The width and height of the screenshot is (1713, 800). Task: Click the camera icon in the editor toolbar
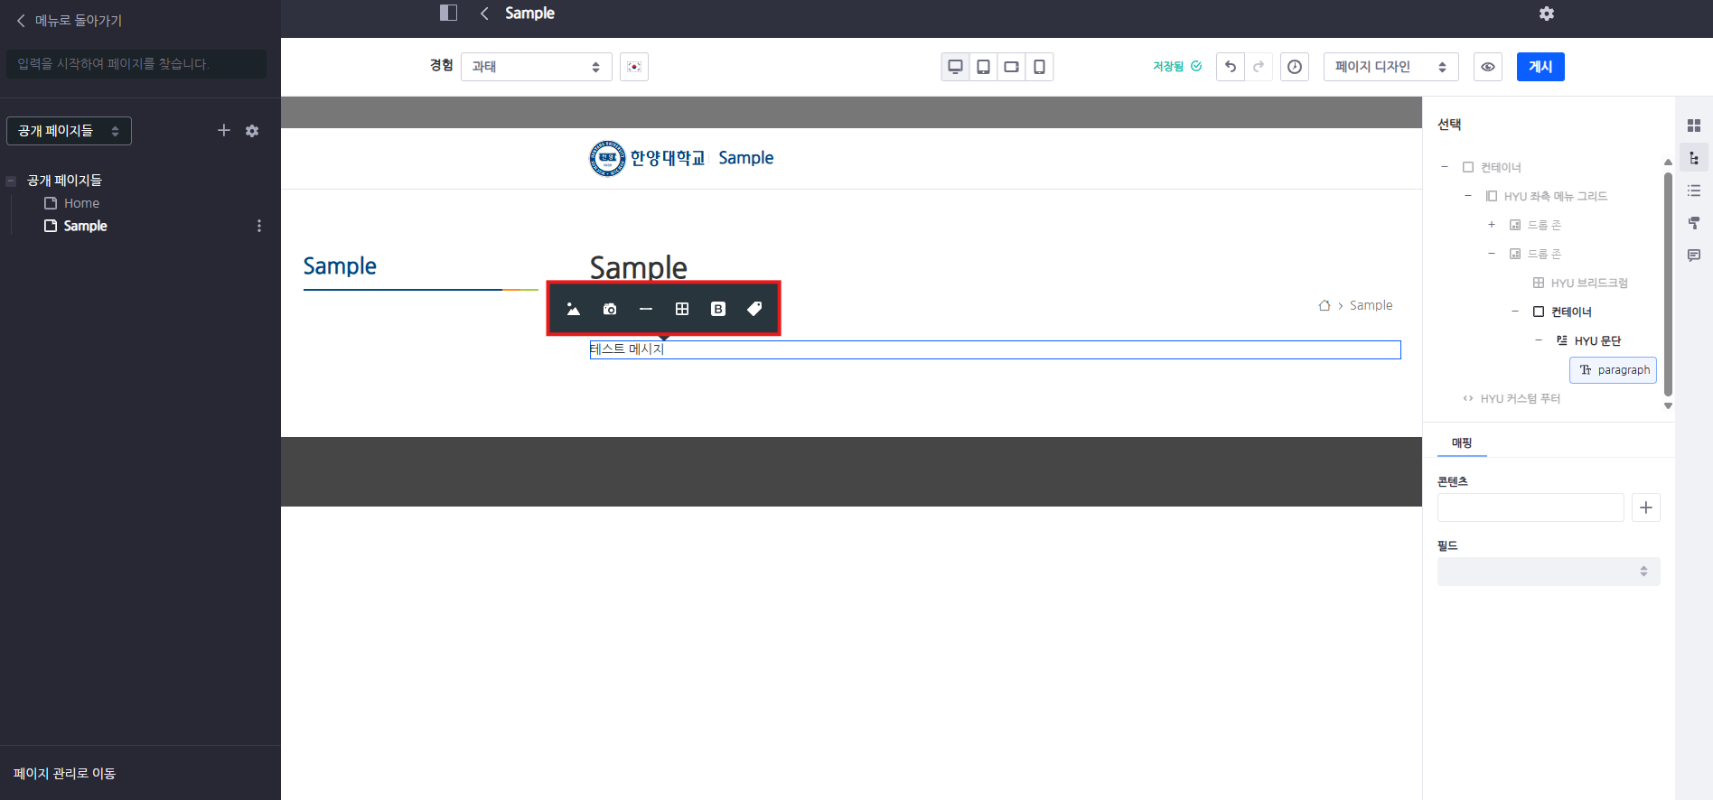tap(610, 309)
